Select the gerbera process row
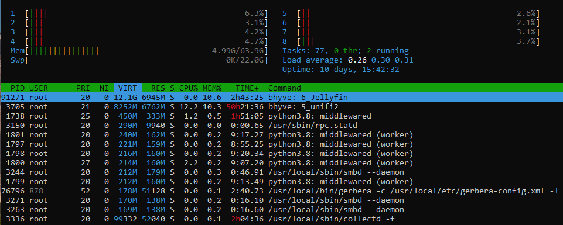The width and height of the screenshot is (563, 225). click(x=281, y=191)
